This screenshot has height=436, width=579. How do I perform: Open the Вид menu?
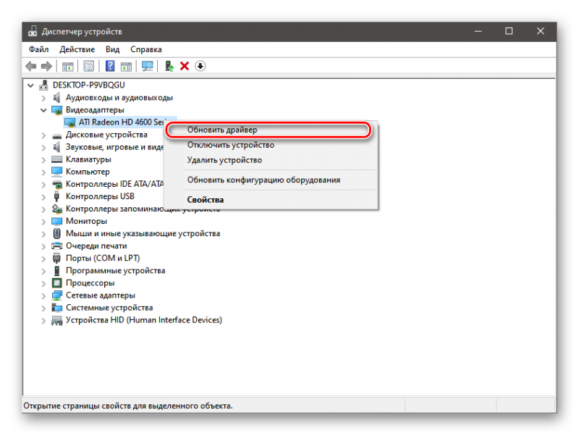pos(112,49)
